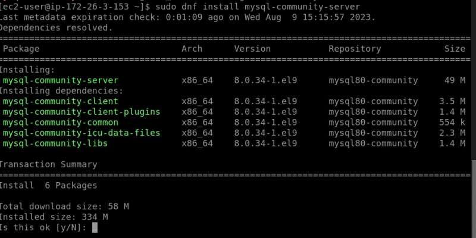Click the cursor block after the y/N prompt
Image resolution: width=476 pixels, height=238 pixels.
pyautogui.click(x=95, y=227)
